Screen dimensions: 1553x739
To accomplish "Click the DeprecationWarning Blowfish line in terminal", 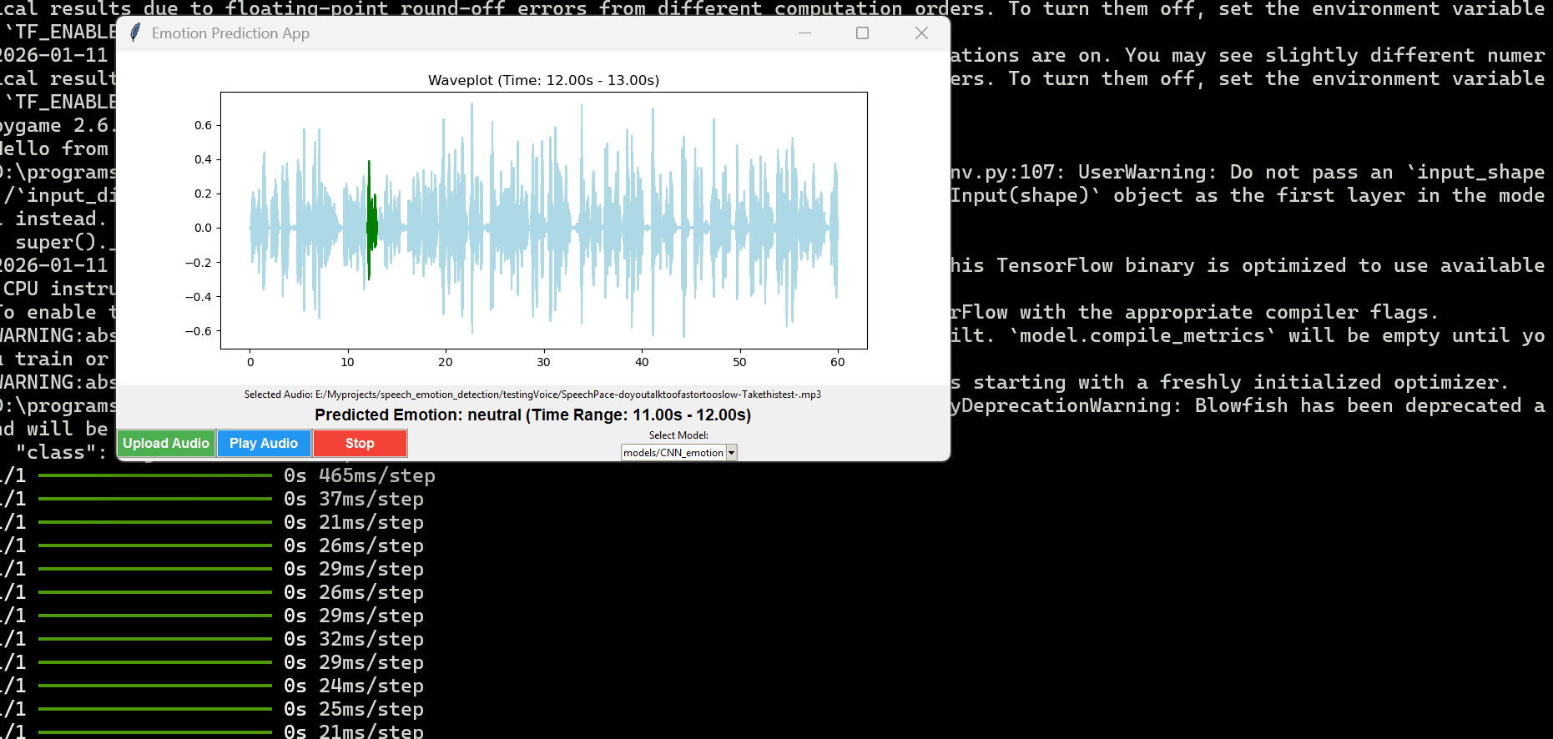I will (x=1248, y=405).
